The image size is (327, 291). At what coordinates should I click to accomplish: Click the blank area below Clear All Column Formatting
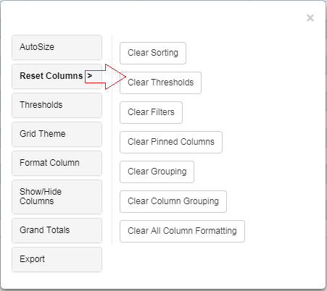click(182, 264)
